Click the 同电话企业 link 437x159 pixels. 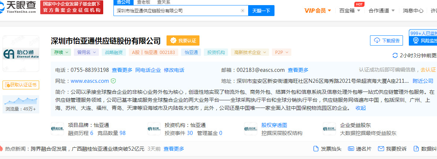coord(148,70)
